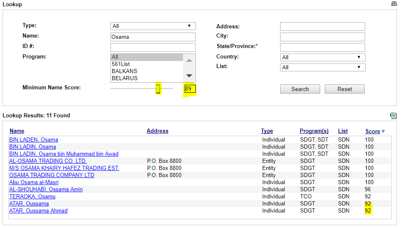Click the minimum score value box

click(x=190, y=89)
